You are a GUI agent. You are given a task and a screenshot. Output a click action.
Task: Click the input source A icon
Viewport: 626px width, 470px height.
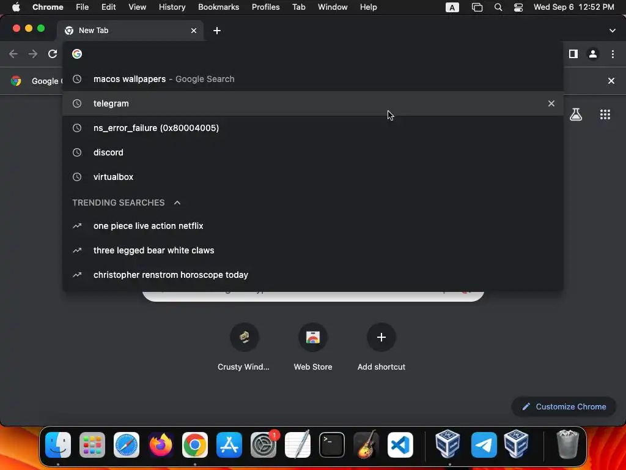(x=452, y=7)
